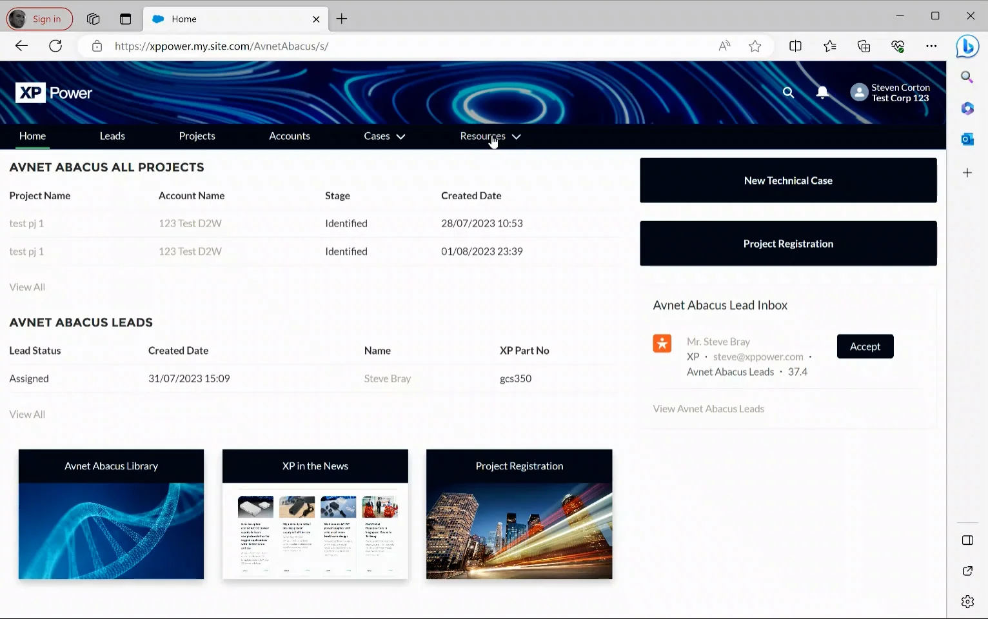The width and height of the screenshot is (988, 619).
Task: Open browser essentials heart icon
Action: click(898, 46)
